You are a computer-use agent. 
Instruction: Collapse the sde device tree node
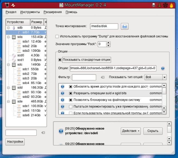point(8,101)
